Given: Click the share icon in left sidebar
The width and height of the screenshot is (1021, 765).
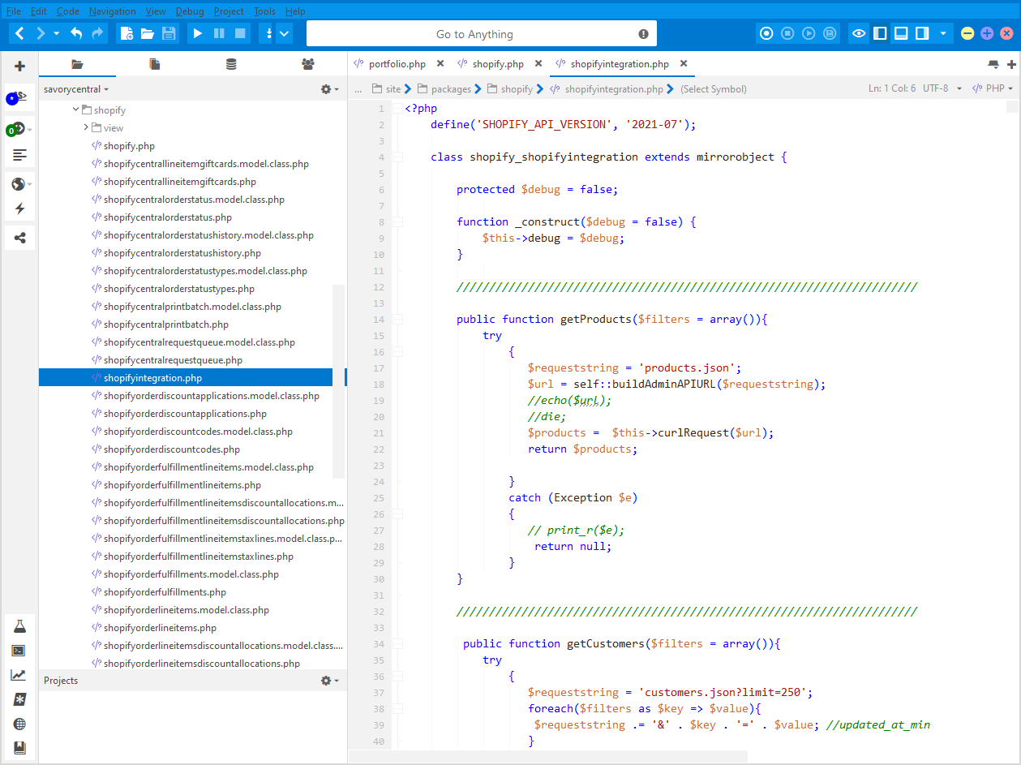Looking at the screenshot, I should pyautogui.click(x=19, y=238).
